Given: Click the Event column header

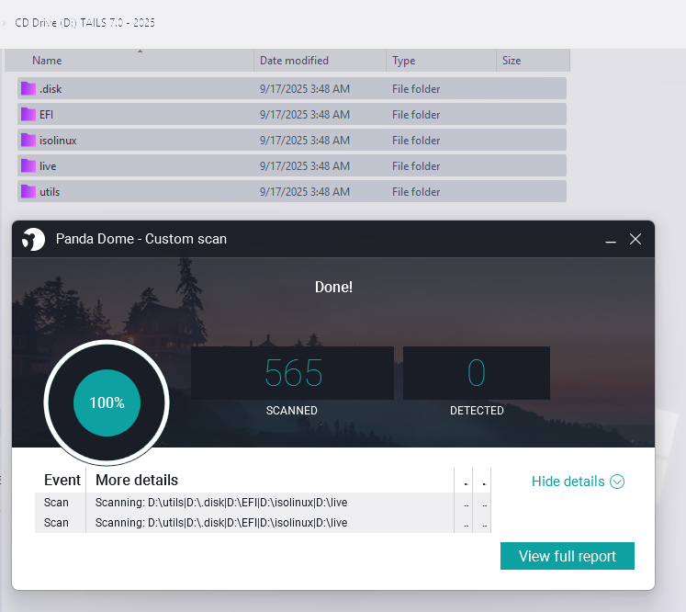Looking at the screenshot, I should coord(62,481).
